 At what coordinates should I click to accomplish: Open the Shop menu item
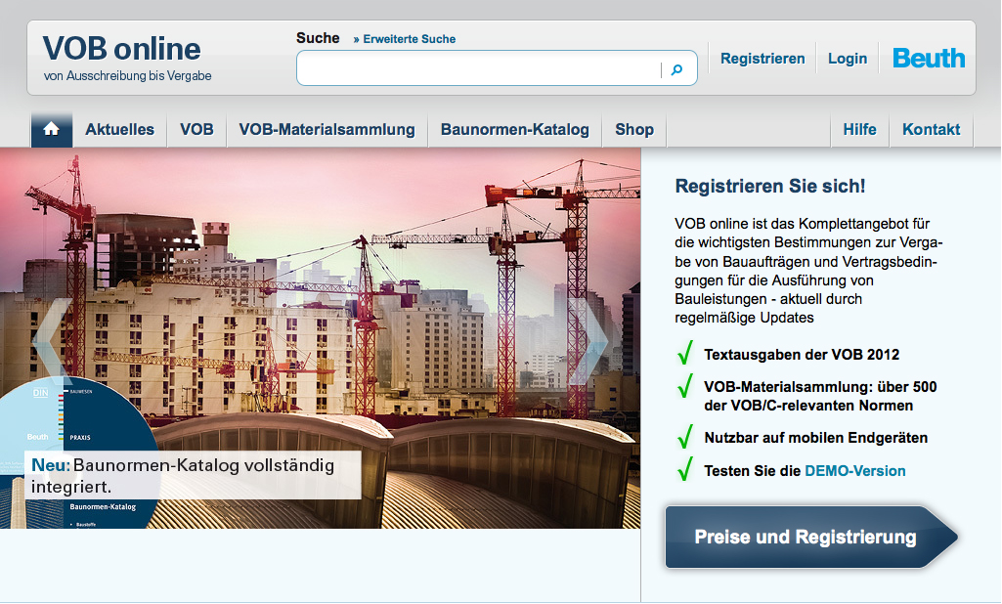tap(633, 128)
